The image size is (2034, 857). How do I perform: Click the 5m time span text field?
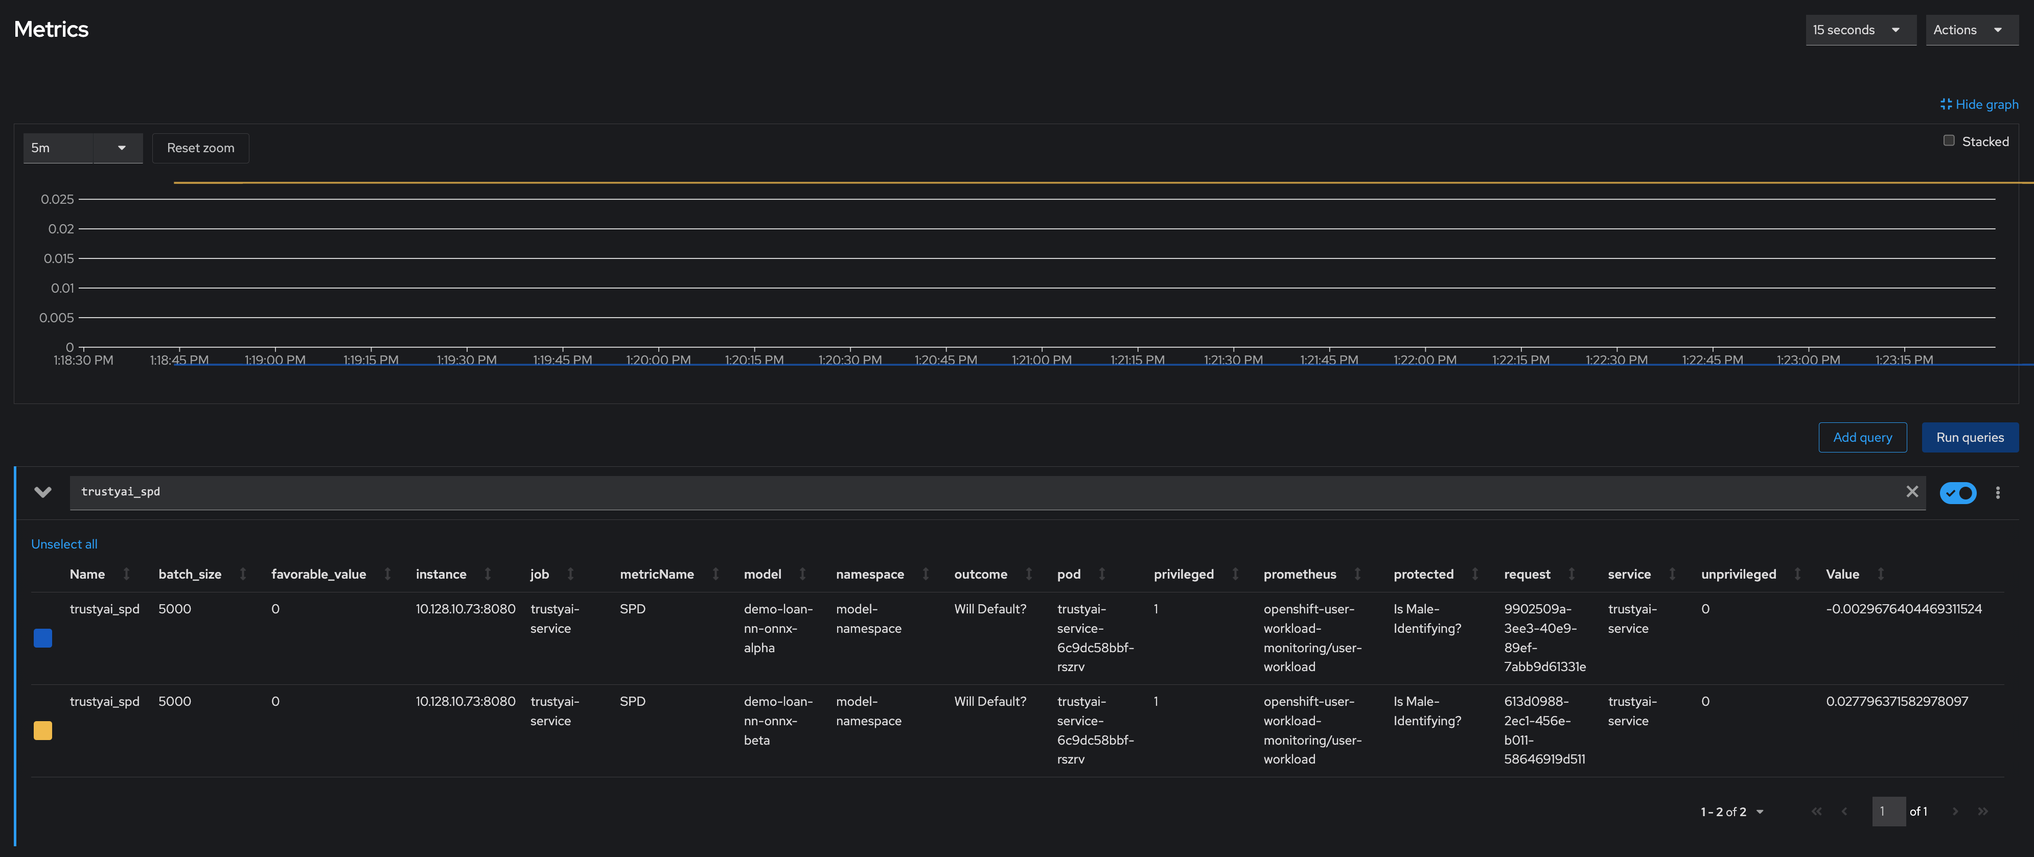58,148
